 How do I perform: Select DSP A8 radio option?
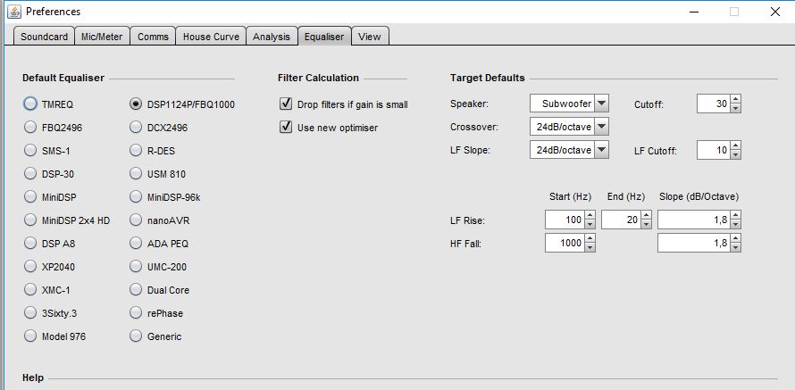coord(30,243)
